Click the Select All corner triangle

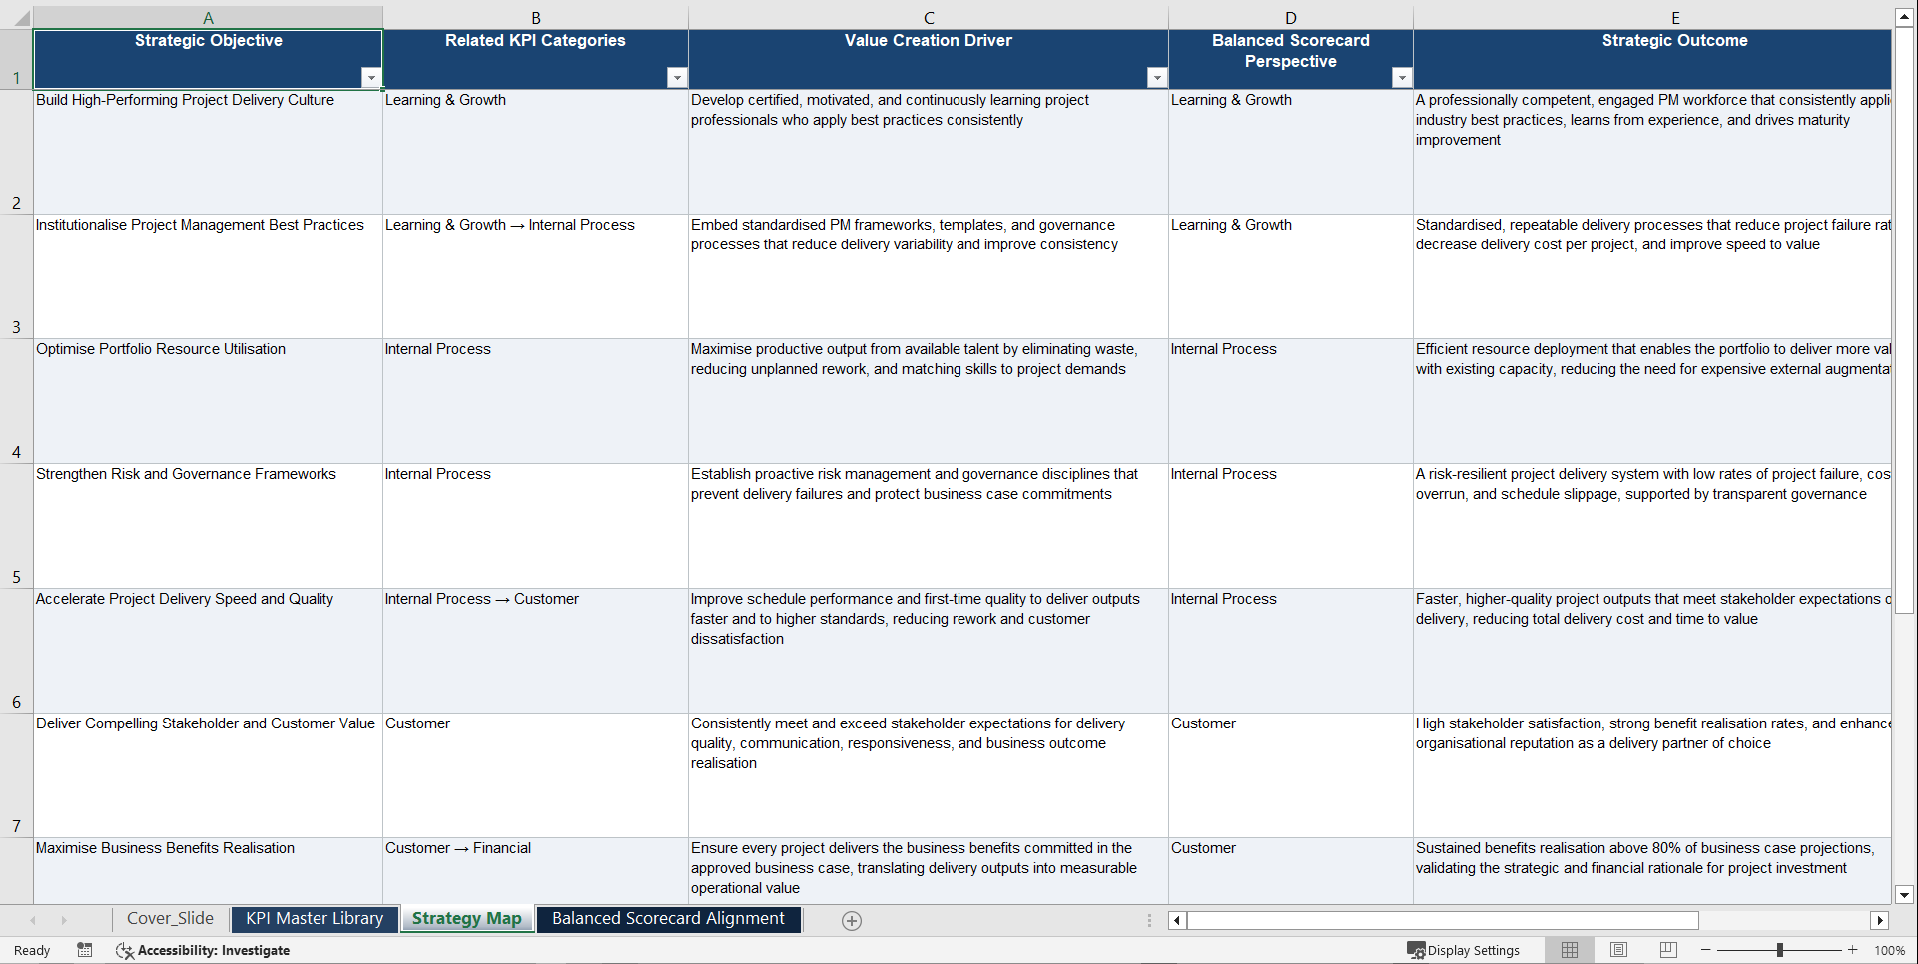click(x=16, y=18)
